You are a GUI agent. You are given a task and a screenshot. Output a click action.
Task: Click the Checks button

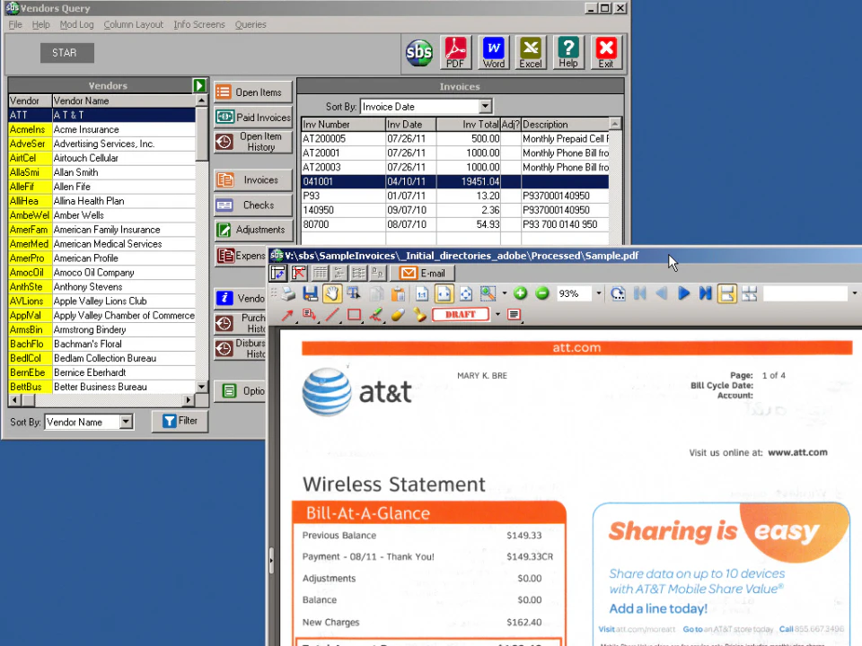pos(253,205)
